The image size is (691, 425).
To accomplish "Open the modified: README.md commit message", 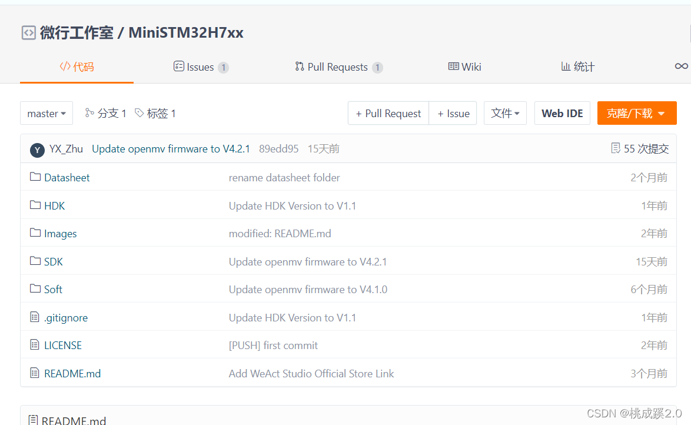I will coord(280,234).
